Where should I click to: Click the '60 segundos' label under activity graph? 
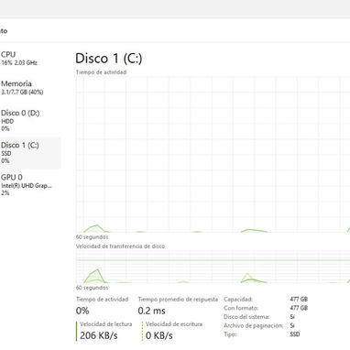[x=92, y=237]
